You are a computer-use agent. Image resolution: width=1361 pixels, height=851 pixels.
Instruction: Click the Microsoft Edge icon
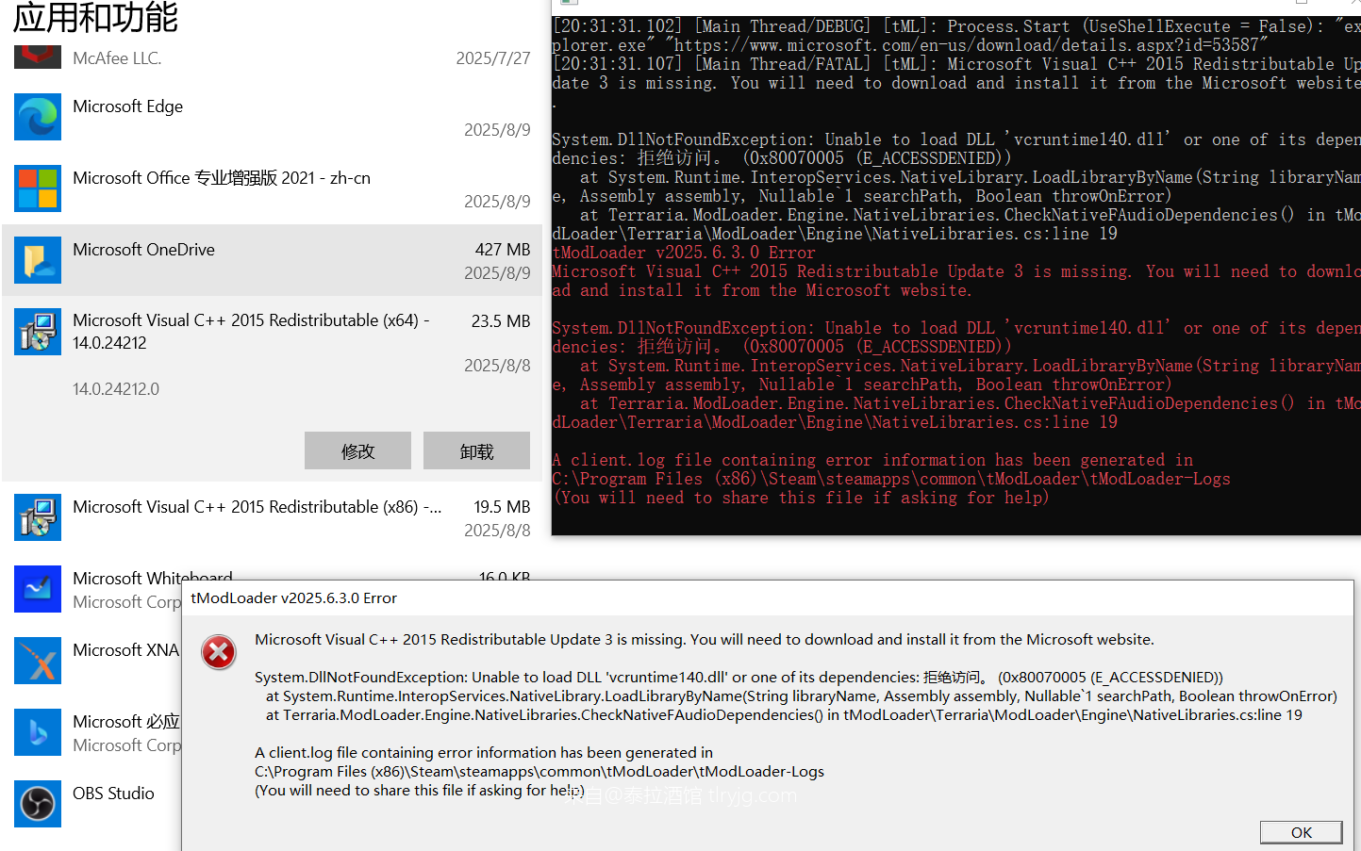pyautogui.click(x=38, y=117)
